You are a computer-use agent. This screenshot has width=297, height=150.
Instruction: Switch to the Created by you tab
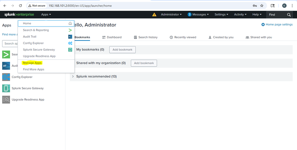tap(221, 37)
